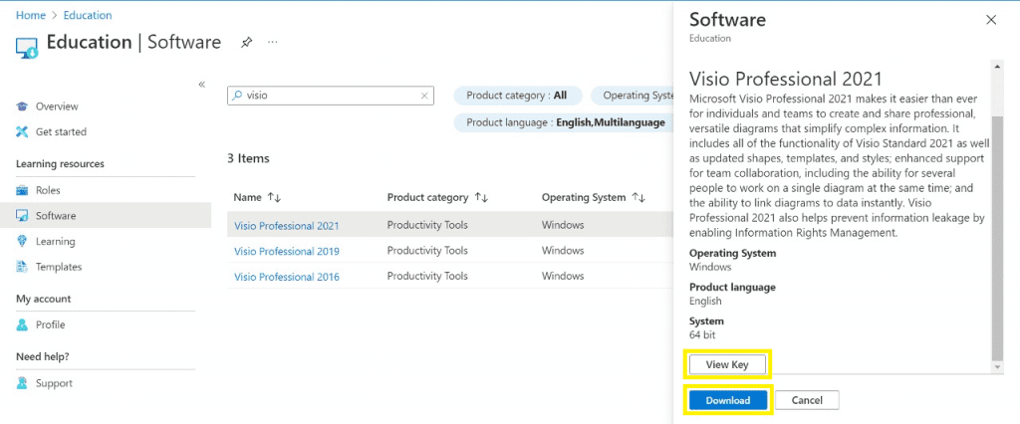Click the Profile person icon
Screen dimensions: 1020x424
click(x=23, y=324)
